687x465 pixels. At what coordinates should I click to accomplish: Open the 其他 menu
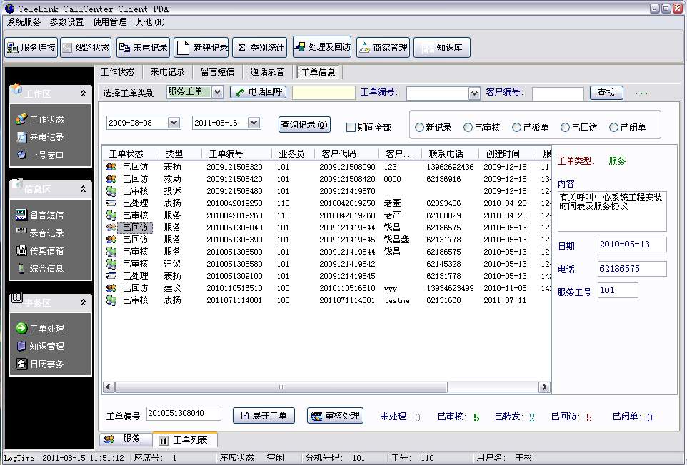tap(150, 22)
